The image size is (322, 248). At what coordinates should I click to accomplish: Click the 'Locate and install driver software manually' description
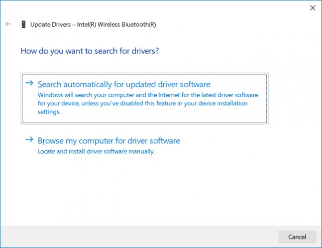[96, 151]
